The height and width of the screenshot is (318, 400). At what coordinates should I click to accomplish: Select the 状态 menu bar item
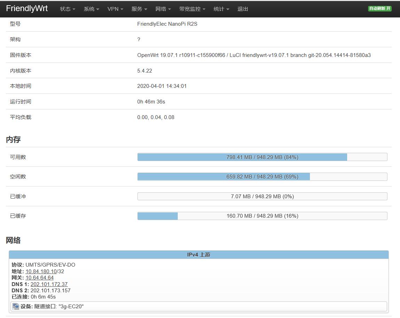click(67, 9)
